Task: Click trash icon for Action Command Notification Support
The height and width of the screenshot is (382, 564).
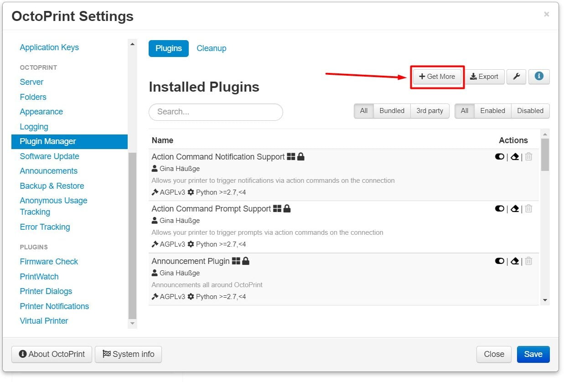Action: pos(528,157)
